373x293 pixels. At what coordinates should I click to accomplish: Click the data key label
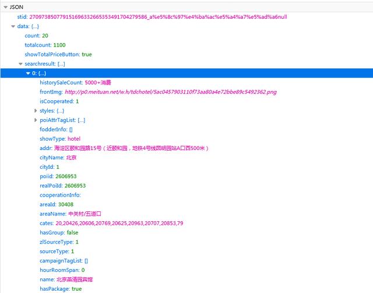click(x=23, y=26)
